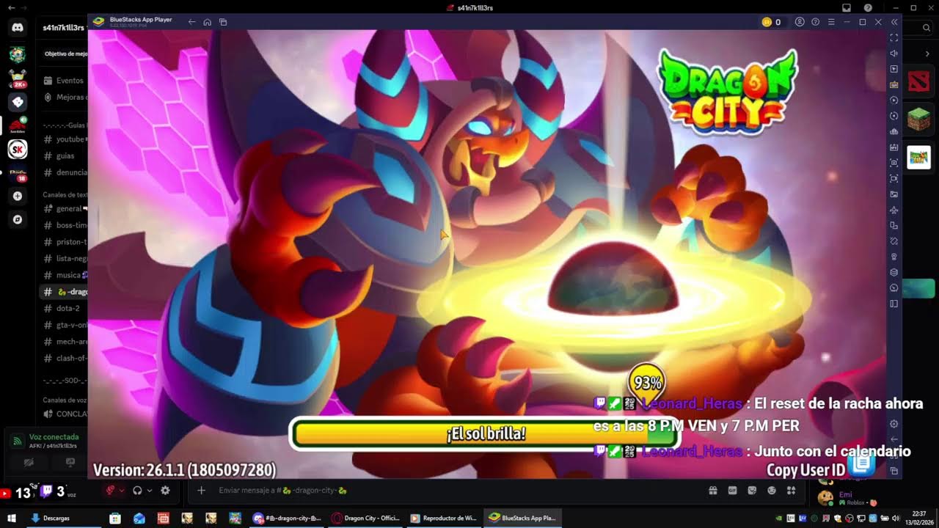Toggle Discord headphones deafen
The width and height of the screenshot is (939, 528).
point(137,491)
